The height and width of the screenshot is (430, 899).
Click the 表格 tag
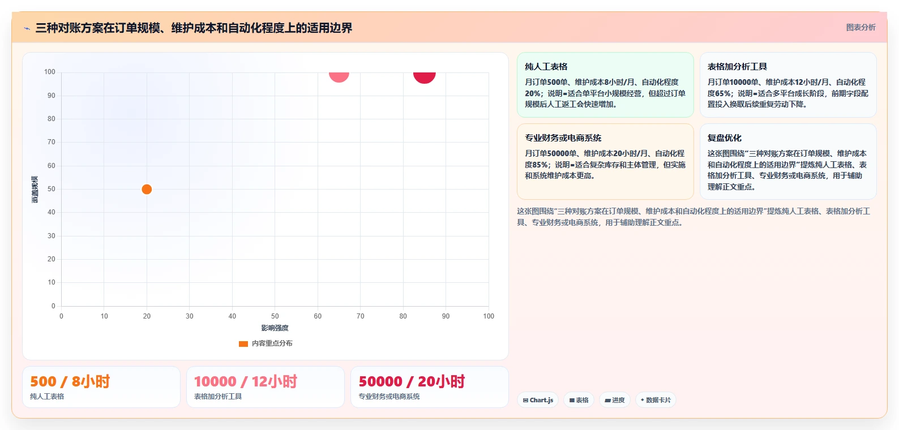[x=579, y=400]
